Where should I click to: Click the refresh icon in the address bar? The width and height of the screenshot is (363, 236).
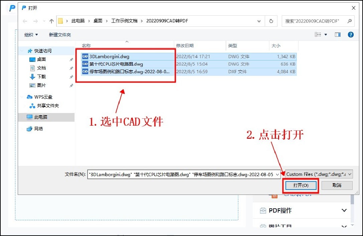[x=271, y=21]
